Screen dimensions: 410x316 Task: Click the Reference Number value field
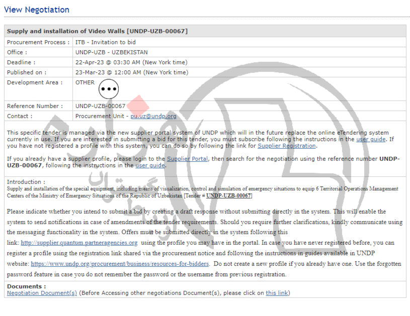coord(100,106)
